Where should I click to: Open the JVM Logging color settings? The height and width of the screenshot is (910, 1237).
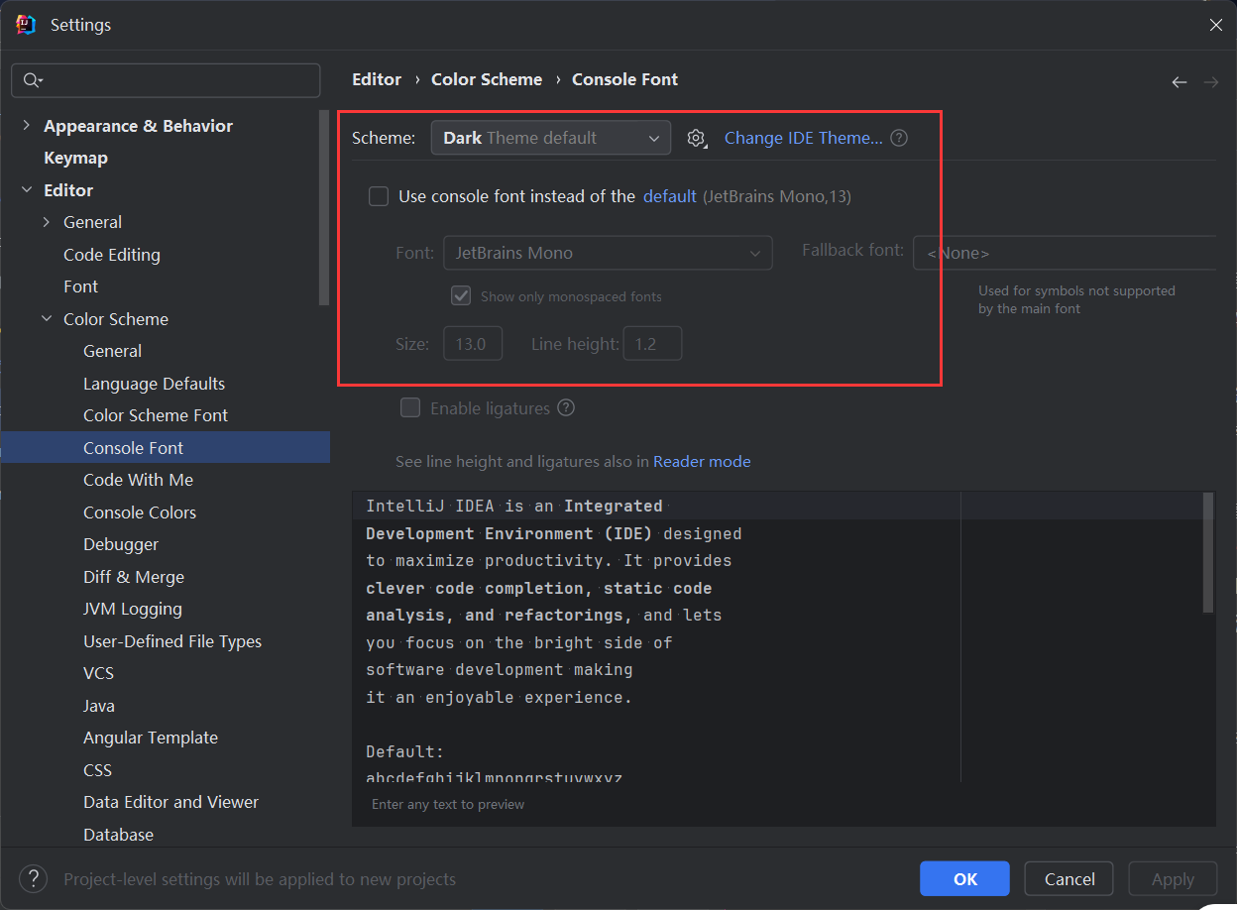coord(133,609)
